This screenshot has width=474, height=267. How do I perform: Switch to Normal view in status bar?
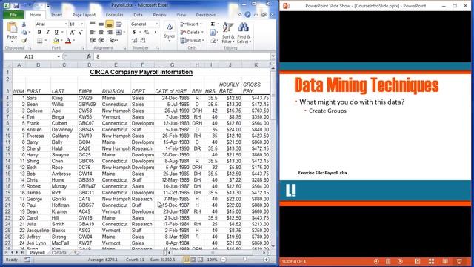(x=186, y=260)
